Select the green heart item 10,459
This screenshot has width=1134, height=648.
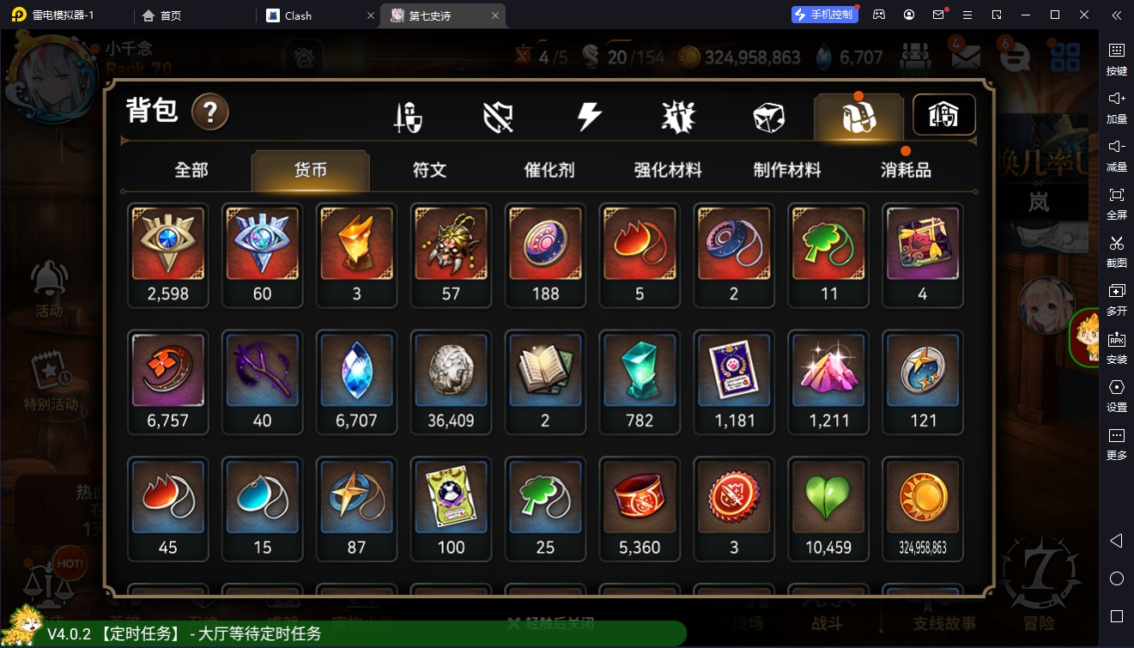(x=828, y=509)
